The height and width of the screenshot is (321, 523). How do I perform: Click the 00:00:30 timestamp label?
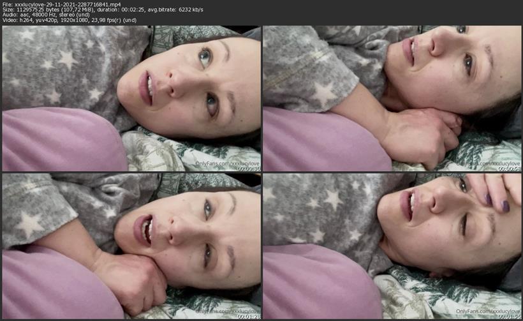247,168
